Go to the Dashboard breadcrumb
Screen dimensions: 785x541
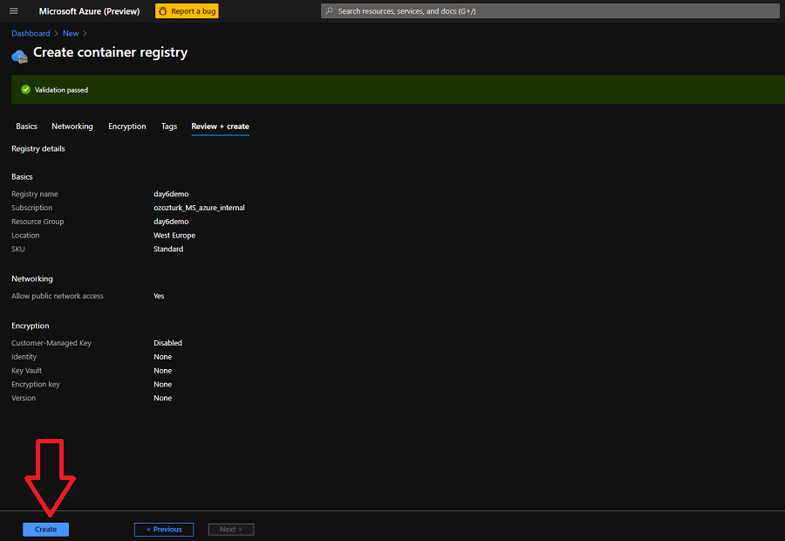[31, 33]
